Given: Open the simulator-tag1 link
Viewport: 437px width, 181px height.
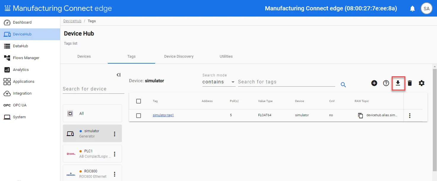Looking at the screenshot, I should coord(163,115).
